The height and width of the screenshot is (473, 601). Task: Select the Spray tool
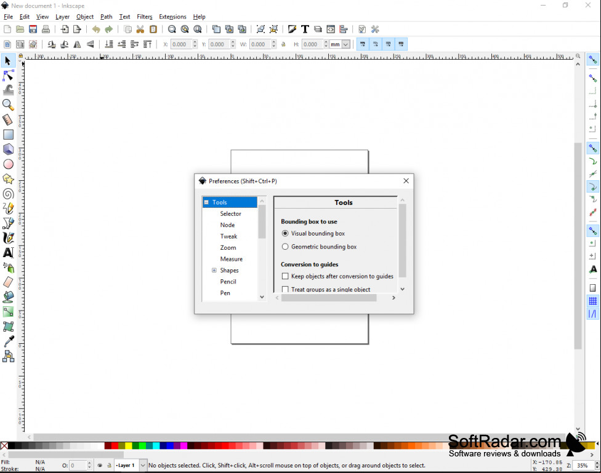pyautogui.click(x=8, y=268)
